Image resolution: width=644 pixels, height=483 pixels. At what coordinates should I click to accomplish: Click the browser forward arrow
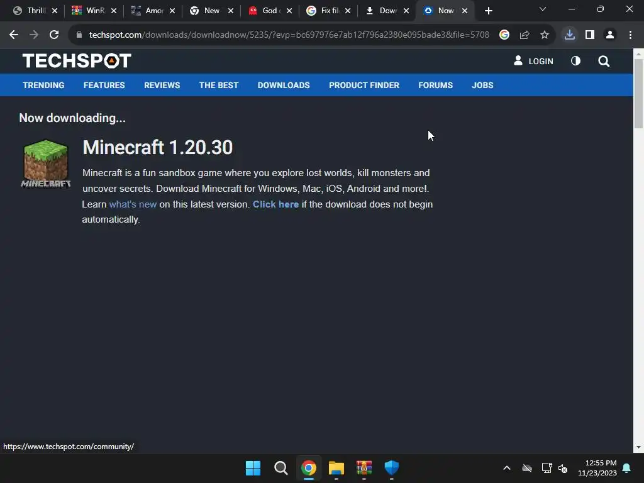[x=34, y=35]
